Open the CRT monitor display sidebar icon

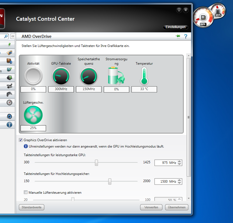coord(9,78)
